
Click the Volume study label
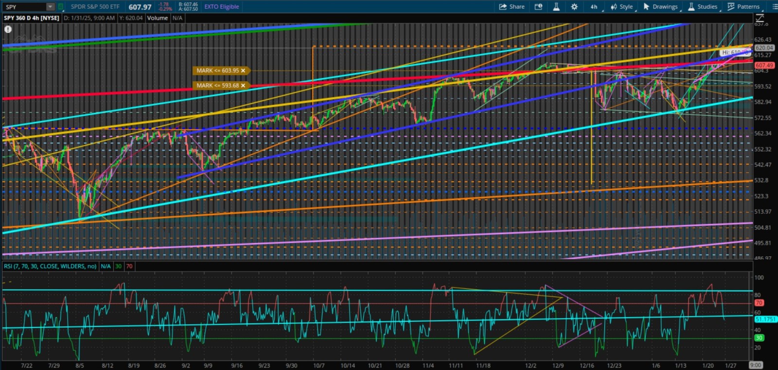pos(158,18)
